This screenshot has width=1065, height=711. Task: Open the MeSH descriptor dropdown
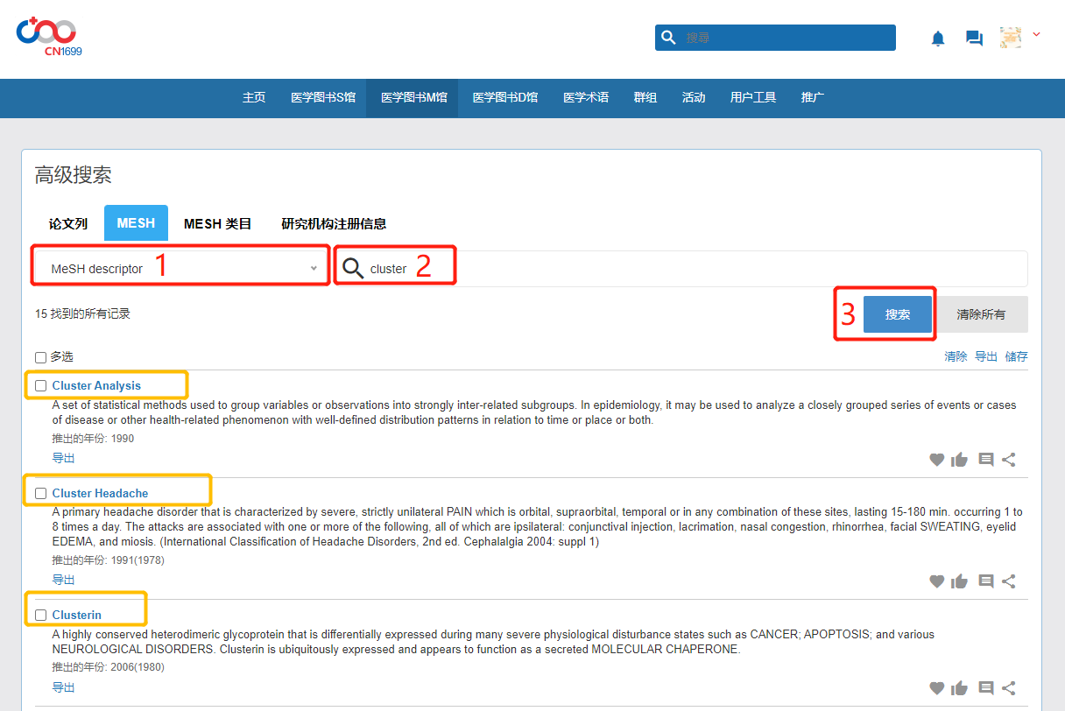coord(180,269)
